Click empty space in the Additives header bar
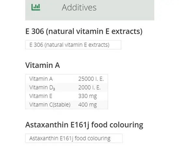 [126, 10]
